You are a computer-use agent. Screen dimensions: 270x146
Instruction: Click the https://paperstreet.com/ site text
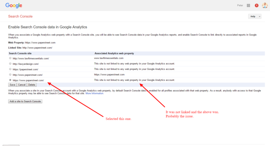[x=25, y=69]
